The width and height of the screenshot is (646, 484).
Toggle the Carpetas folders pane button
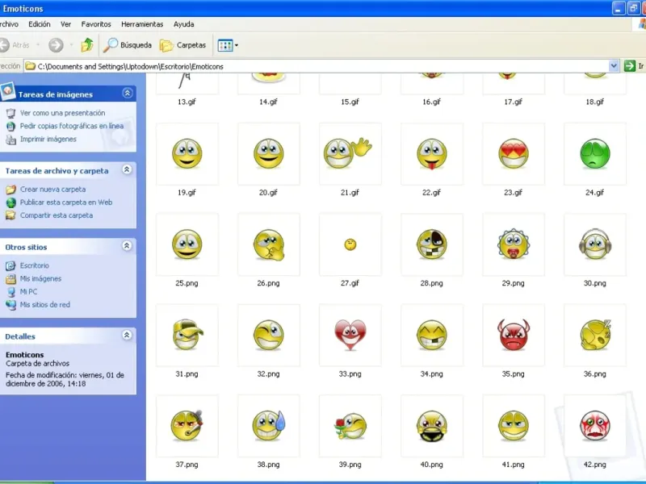click(182, 45)
